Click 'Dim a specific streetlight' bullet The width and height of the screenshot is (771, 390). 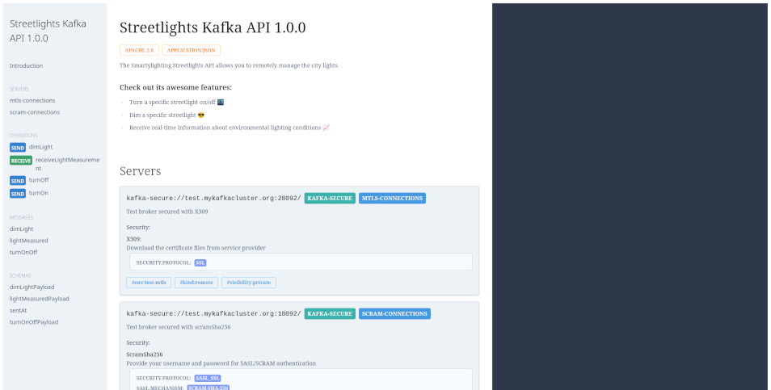coord(166,115)
